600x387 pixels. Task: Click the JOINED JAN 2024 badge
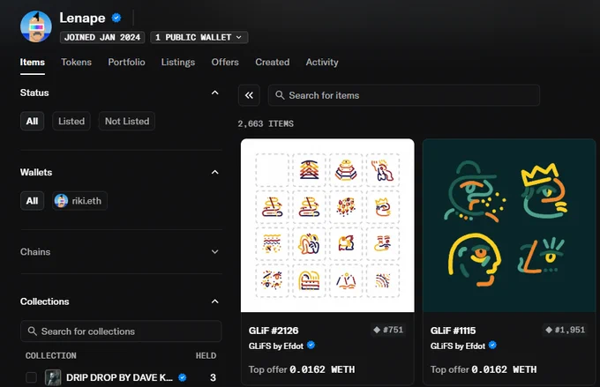(102, 38)
